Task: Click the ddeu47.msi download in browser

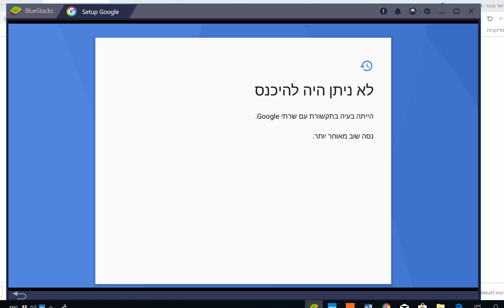Action: (x=492, y=293)
